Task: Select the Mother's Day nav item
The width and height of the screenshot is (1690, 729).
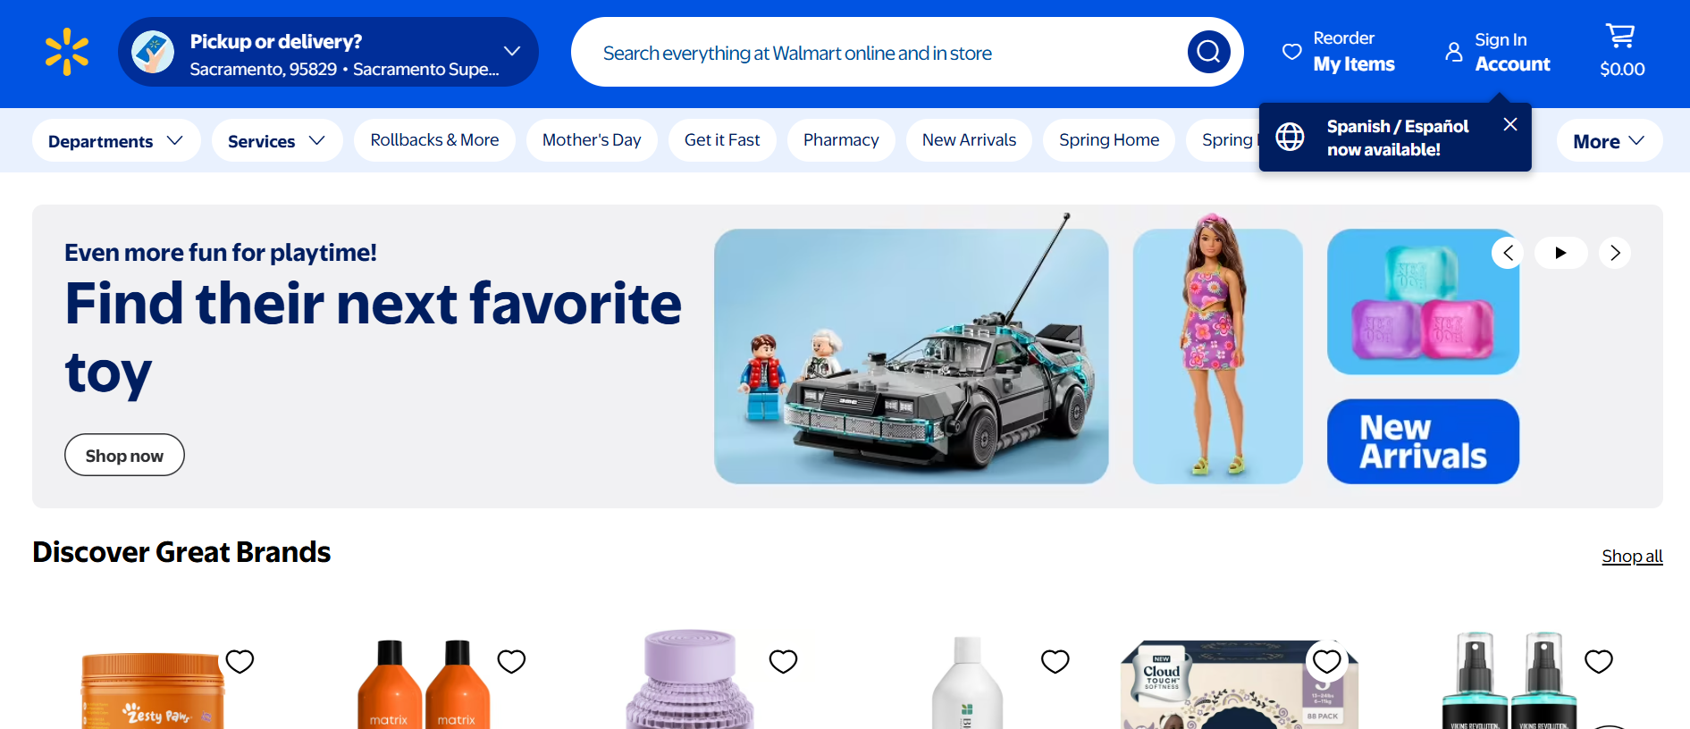Action: click(x=592, y=140)
